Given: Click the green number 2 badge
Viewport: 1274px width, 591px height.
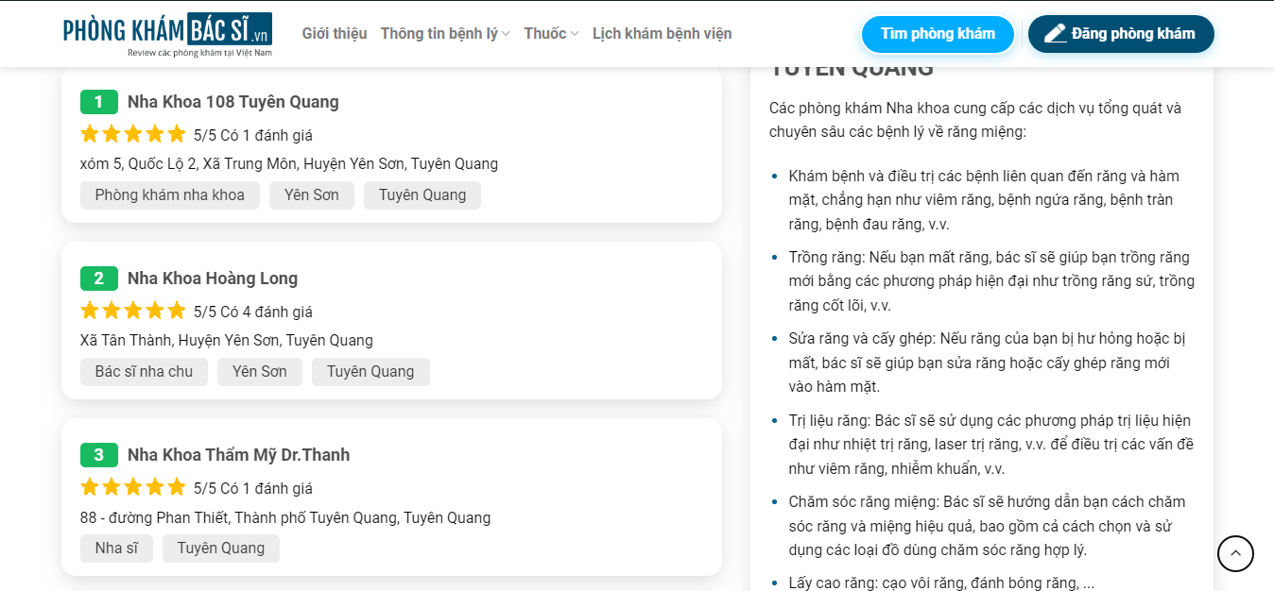Looking at the screenshot, I should (x=99, y=279).
